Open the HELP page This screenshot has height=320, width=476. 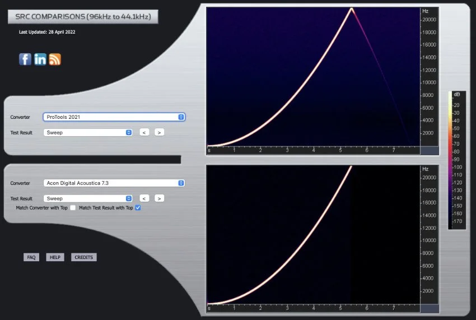tap(55, 257)
